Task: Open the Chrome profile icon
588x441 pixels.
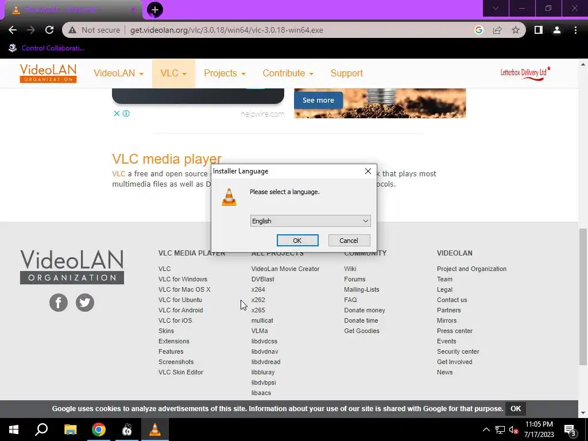Action: pyautogui.click(x=557, y=30)
